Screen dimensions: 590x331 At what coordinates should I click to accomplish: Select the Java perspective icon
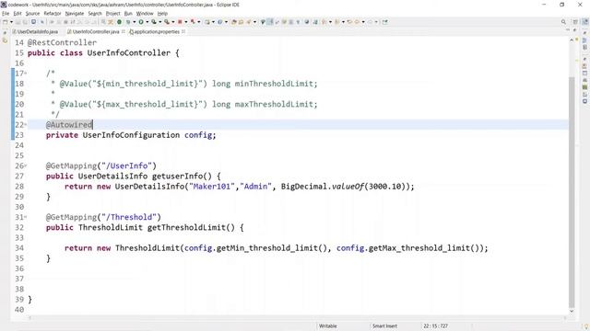pyautogui.click(x=584, y=22)
